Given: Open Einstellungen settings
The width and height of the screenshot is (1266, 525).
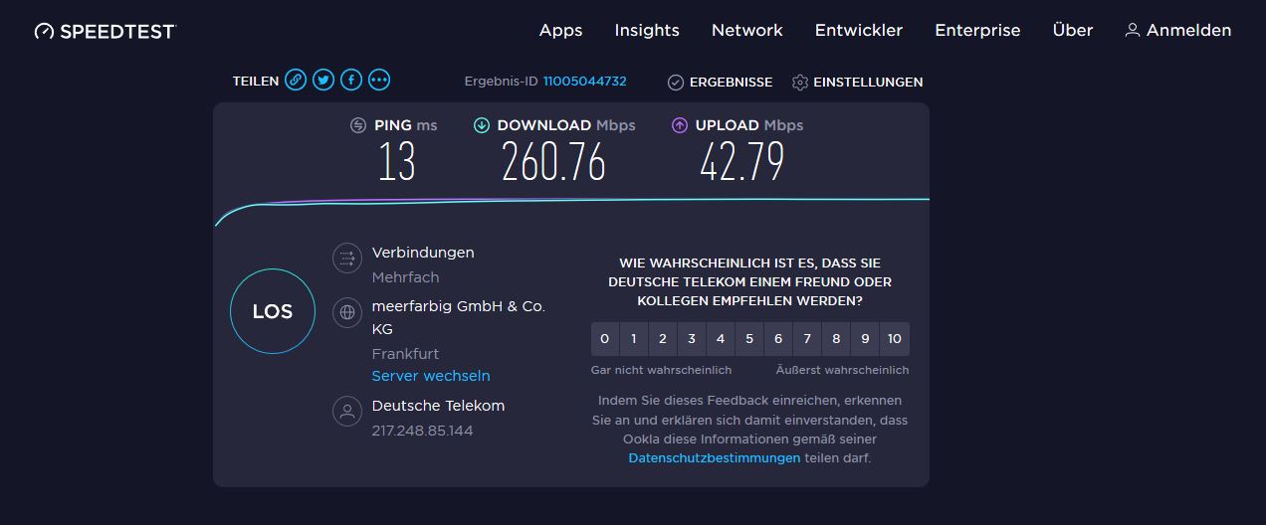Looking at the screenshot, I should coord(857,82).
